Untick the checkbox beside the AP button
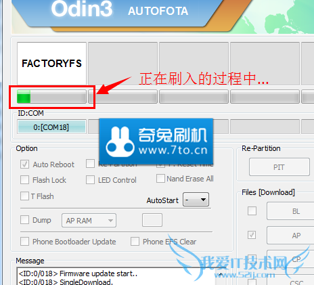314x285 pixels. click(x=252, y=235)
